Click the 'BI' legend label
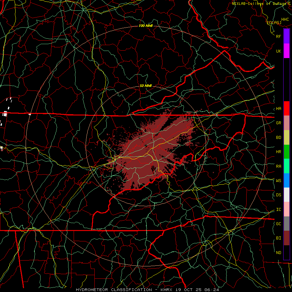292x292 pixels. [279, 238]
